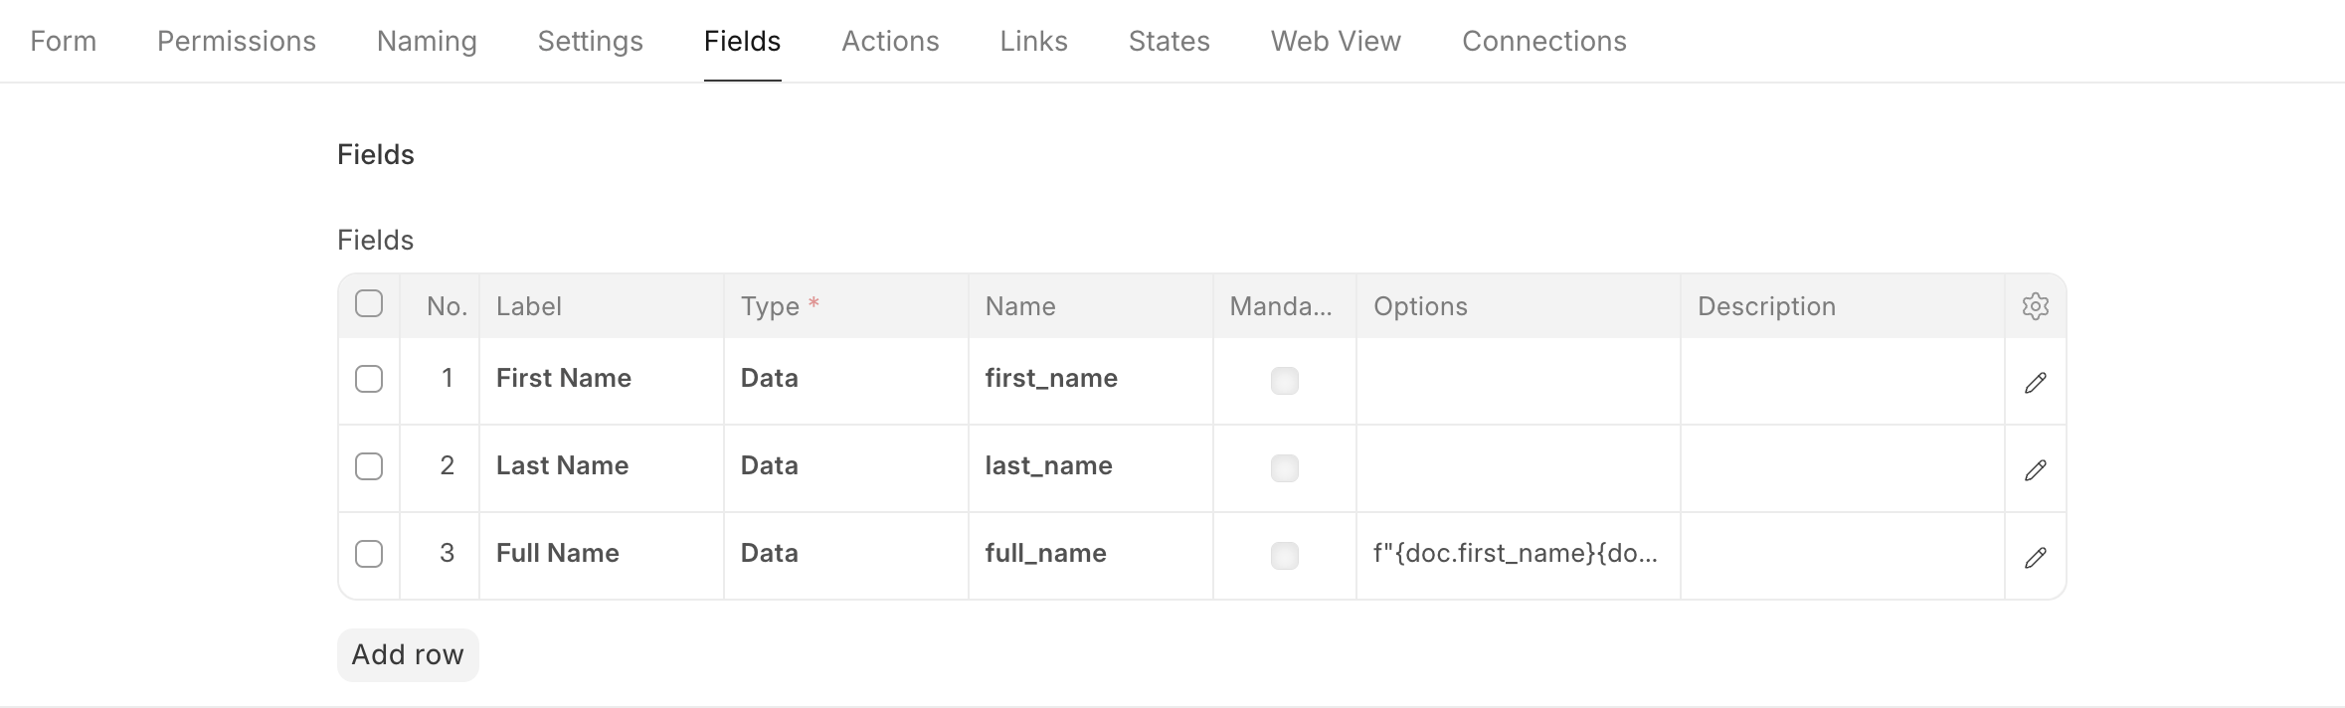Toggle Mandatory for full_name field
The width and height of the screenshot is (2345, 708).
tap(1284, 556)
